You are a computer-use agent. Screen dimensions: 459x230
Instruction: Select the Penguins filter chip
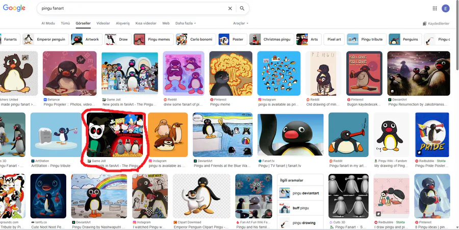(405, 39)
